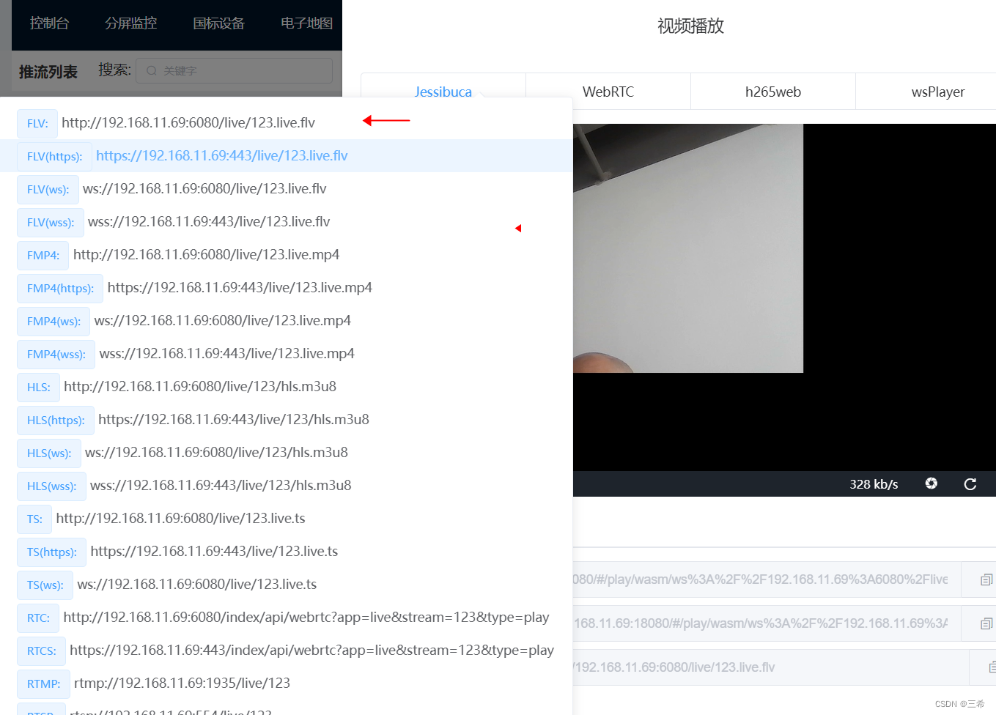Click the "HLS:" tag
This screenshot has height=715, width=996.
tap(39, 387)
